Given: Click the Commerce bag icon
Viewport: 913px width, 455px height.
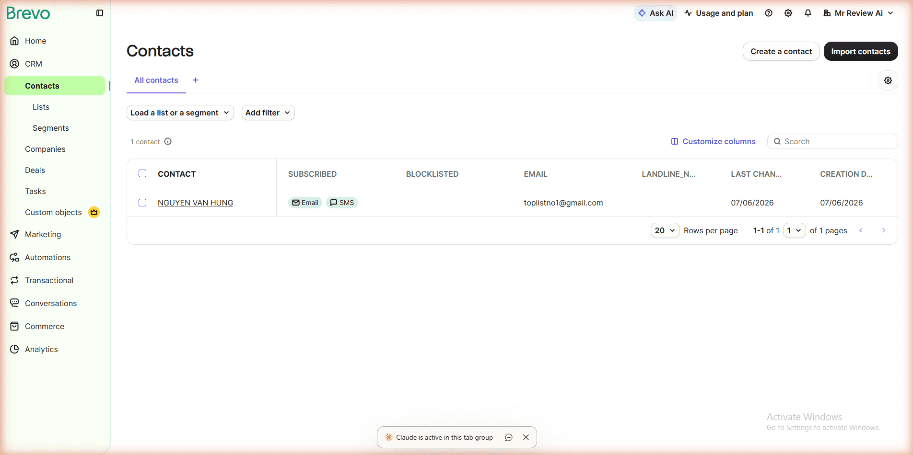Looking at the screenshot, I should (14, 326).
